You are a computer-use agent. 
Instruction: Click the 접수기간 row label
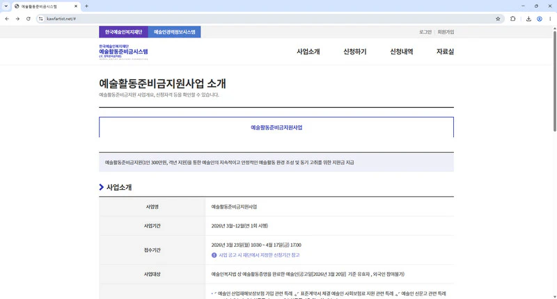click(152, 250)
